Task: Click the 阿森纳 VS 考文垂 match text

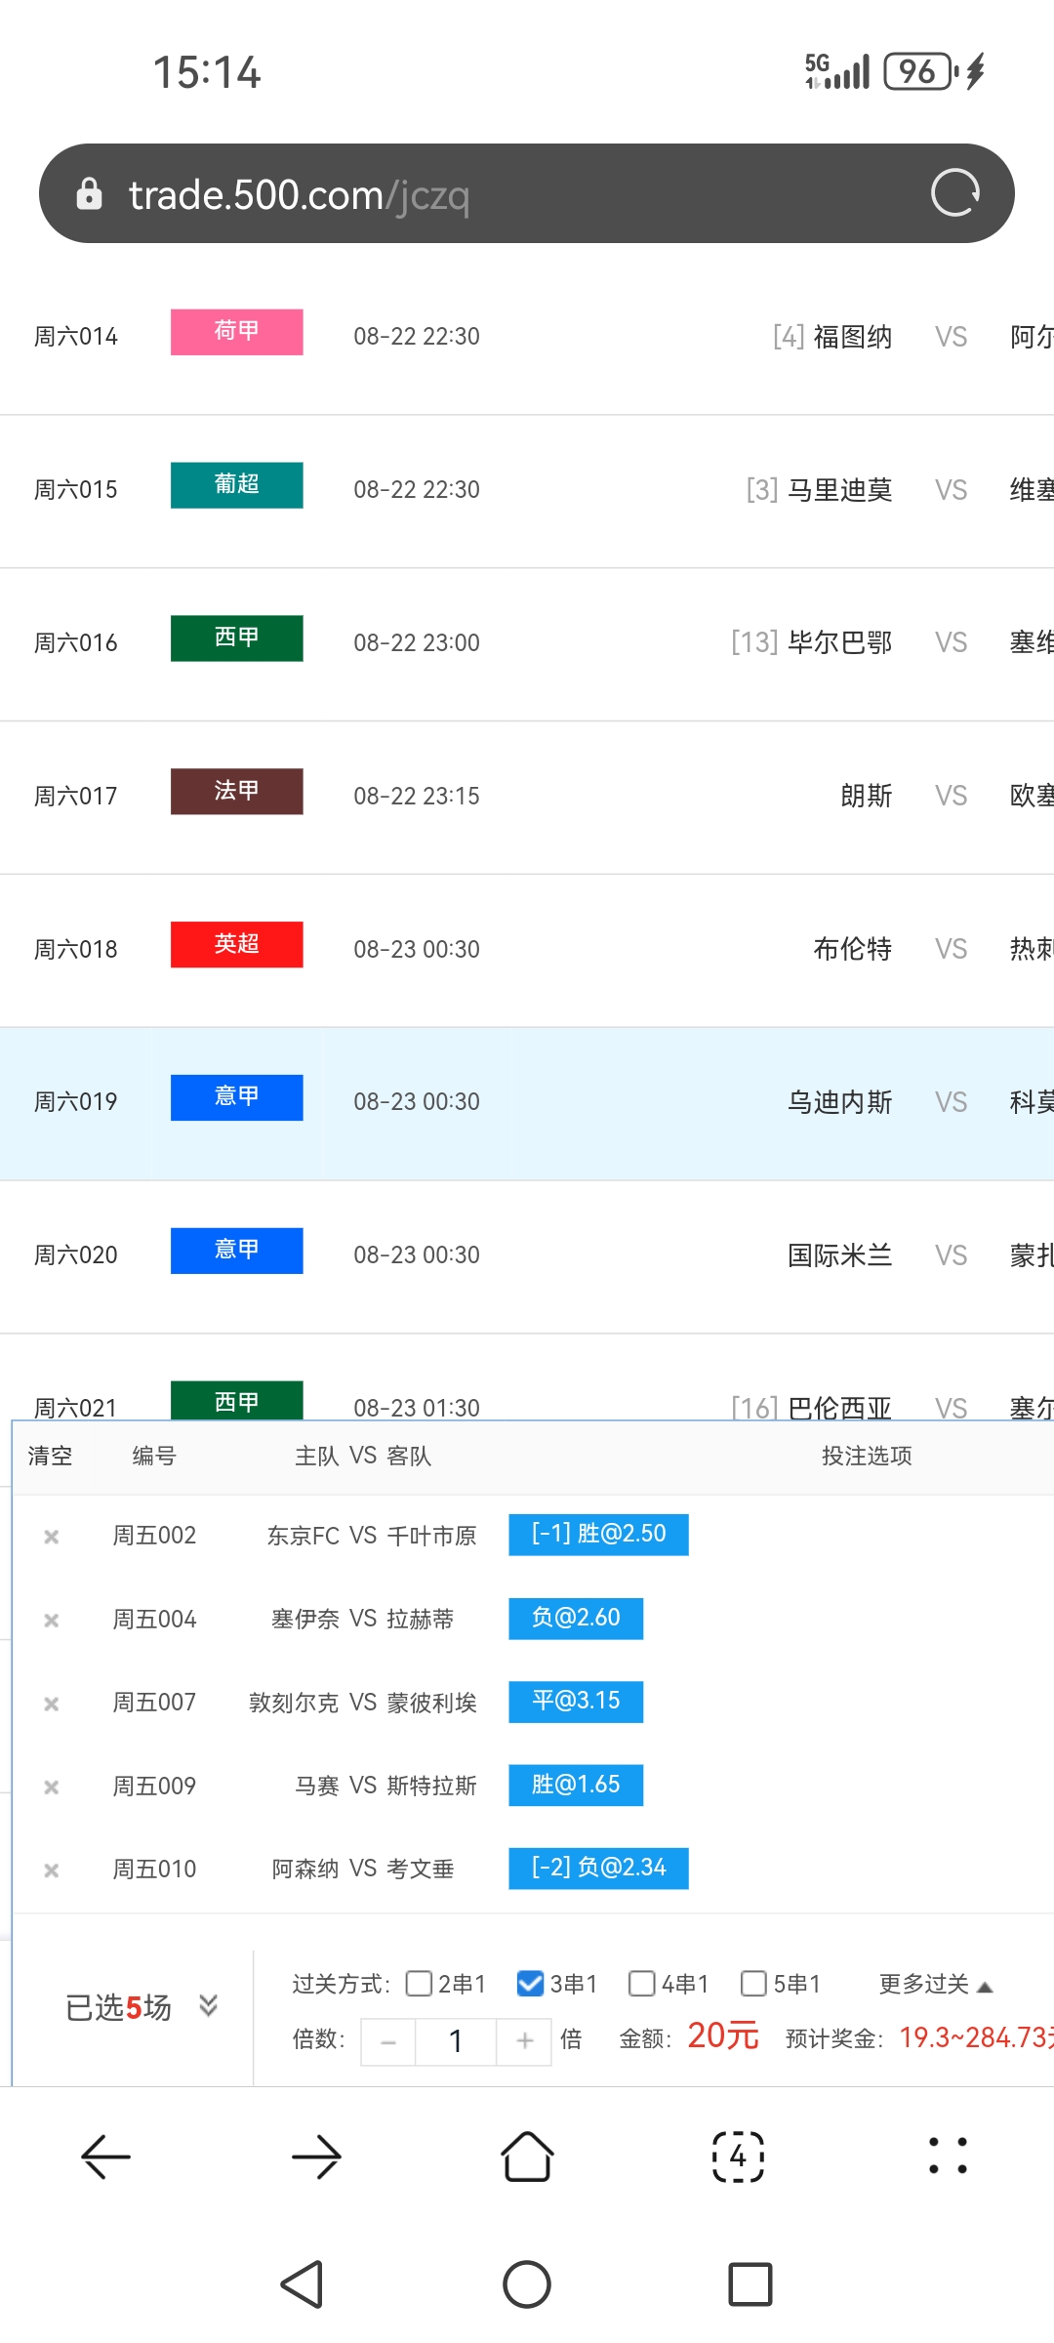Action: point(363,1869)
